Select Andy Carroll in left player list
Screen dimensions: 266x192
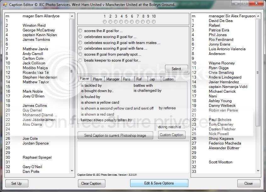(x=33, y=54)
